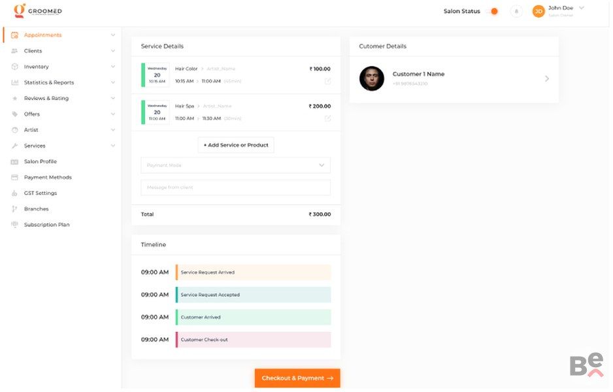
Task: Open John Doe account menu chevron
Action: point(582,8)
